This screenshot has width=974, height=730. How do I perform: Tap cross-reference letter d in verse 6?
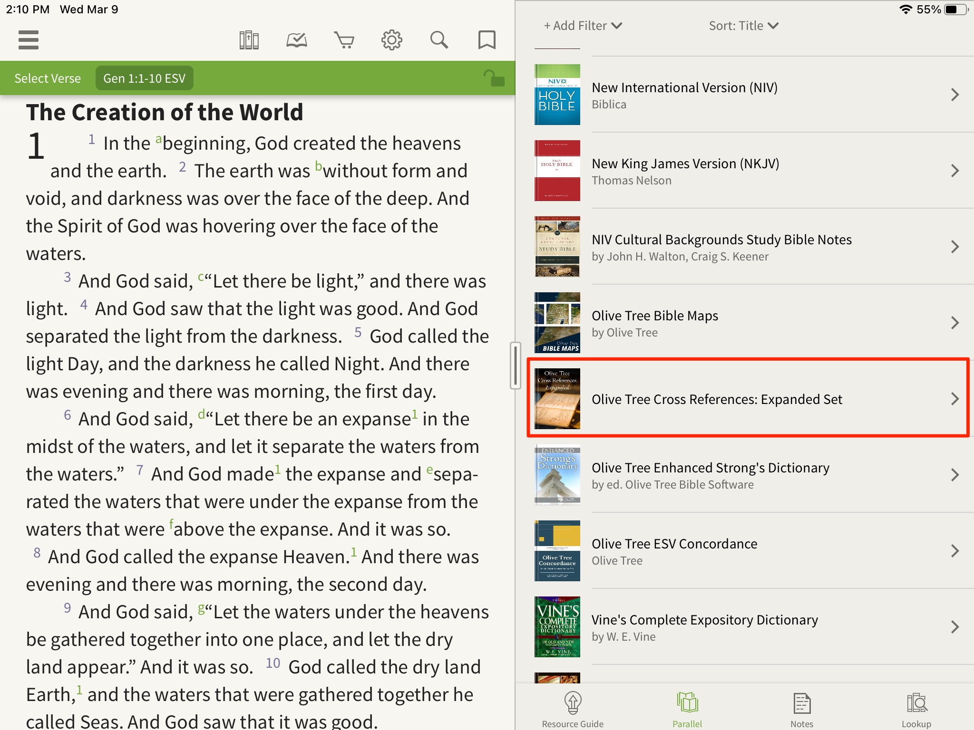pos(202,414)
